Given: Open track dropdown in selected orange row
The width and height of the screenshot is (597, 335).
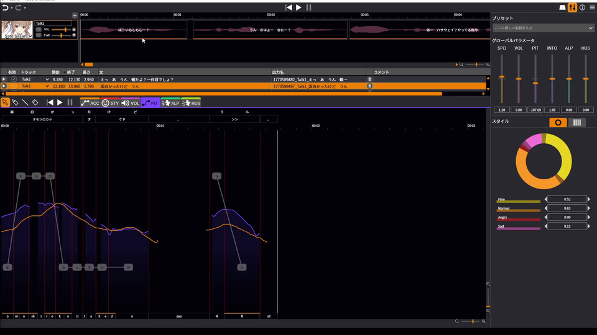Looking at the screenshot, I should [47, 86].
